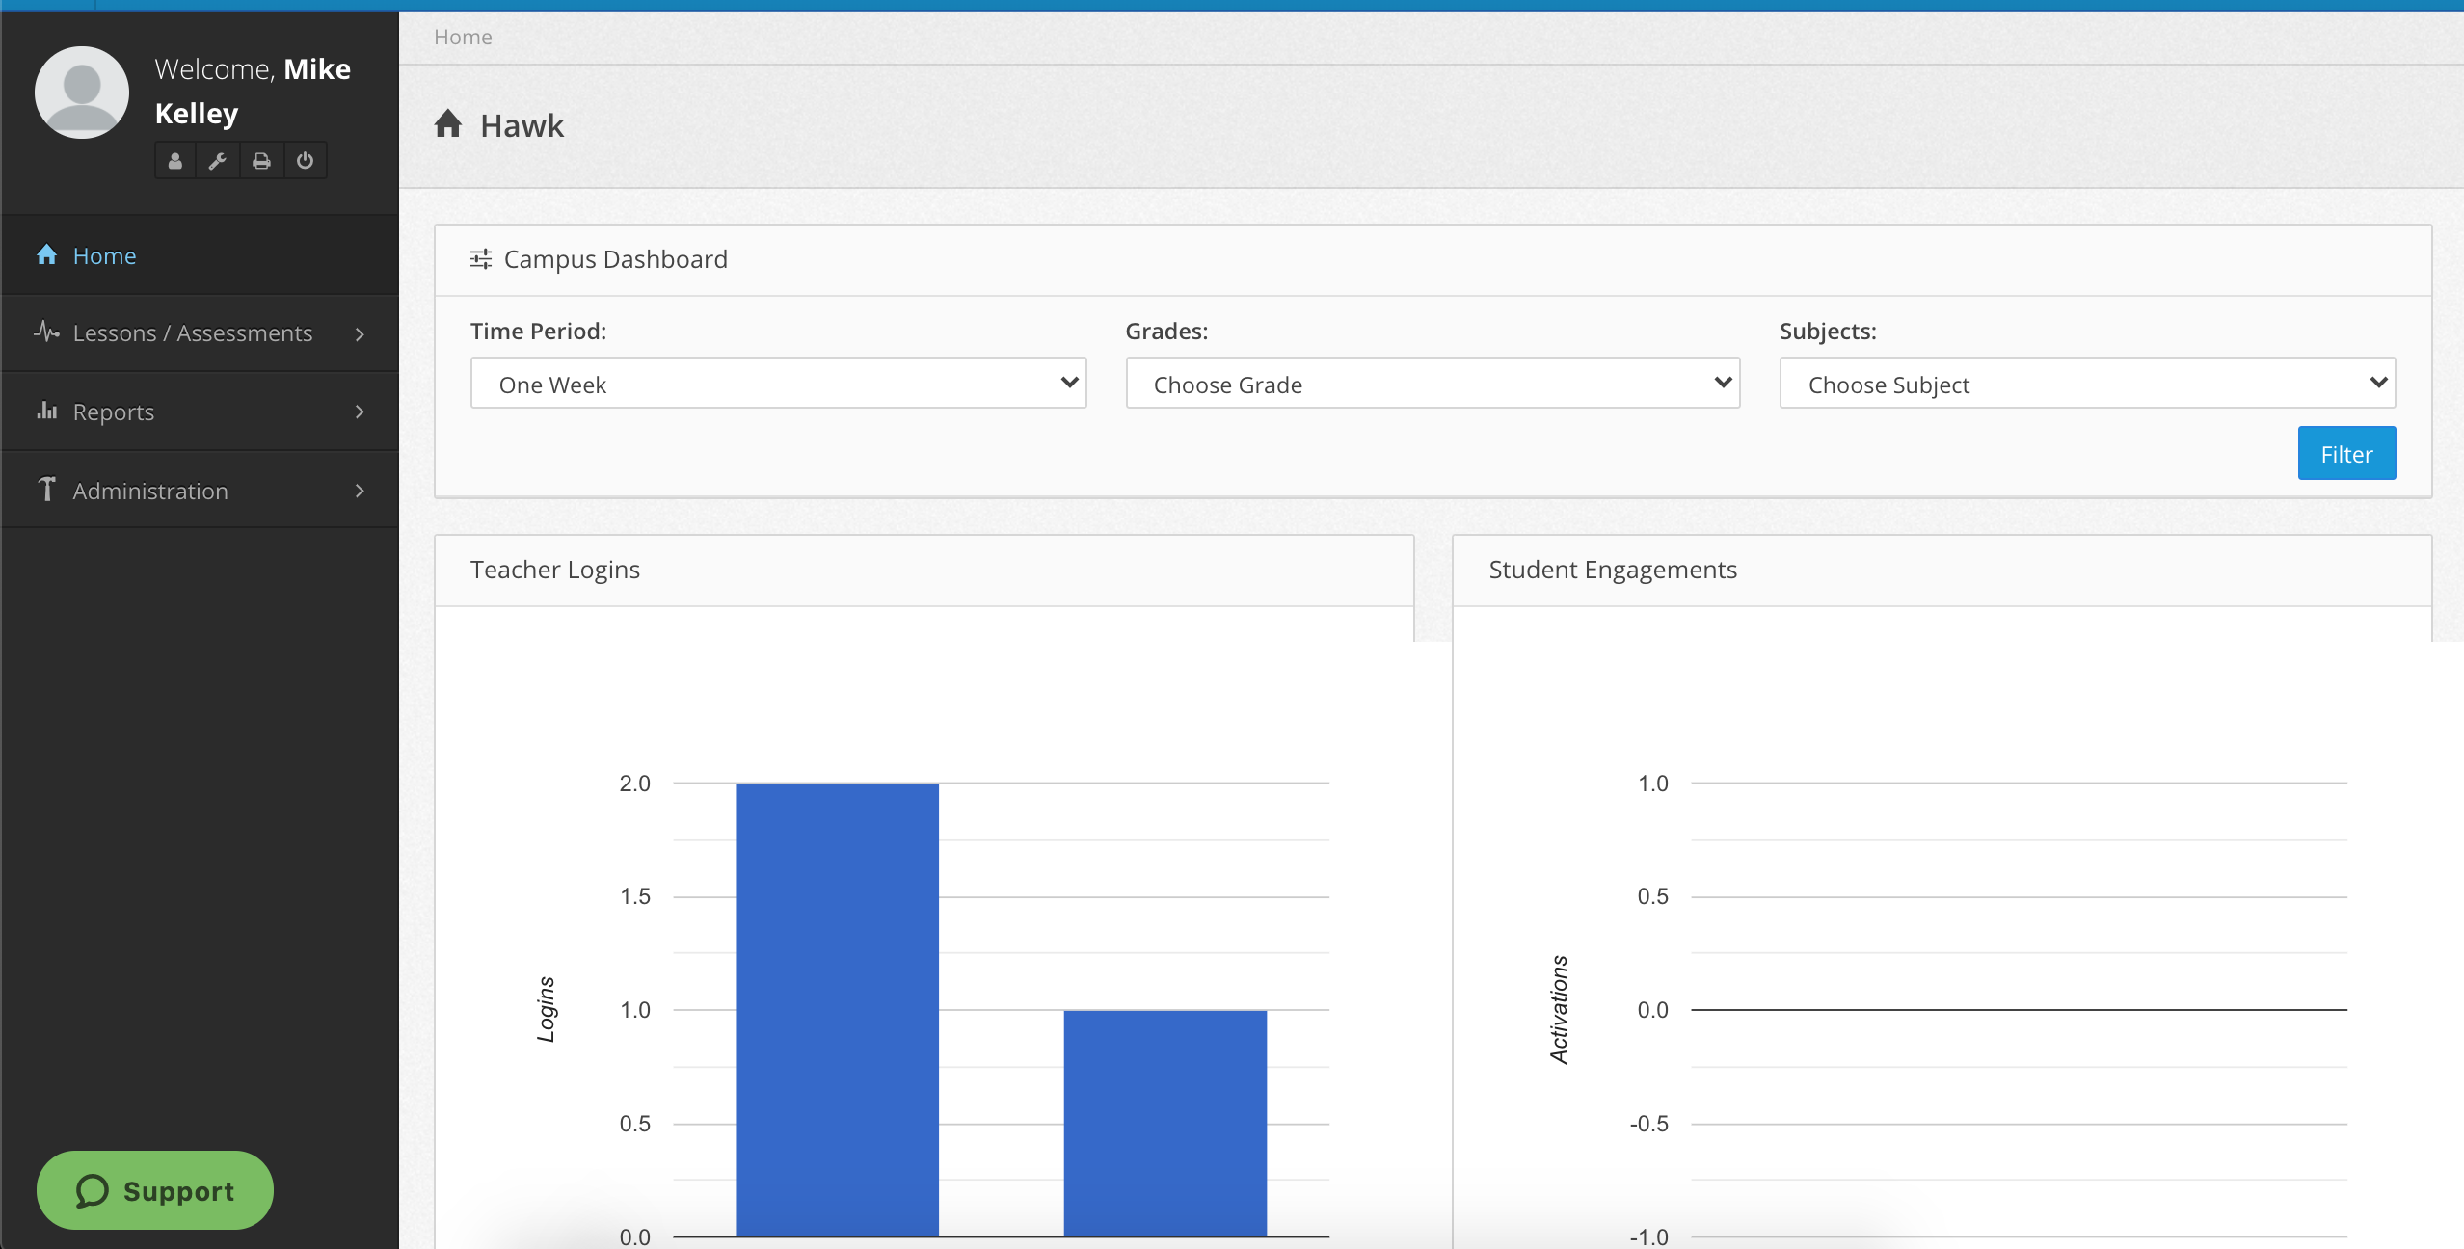2464x1249 pixels.
Task: Log out using the power icon
Action: [x=305, y=161]
